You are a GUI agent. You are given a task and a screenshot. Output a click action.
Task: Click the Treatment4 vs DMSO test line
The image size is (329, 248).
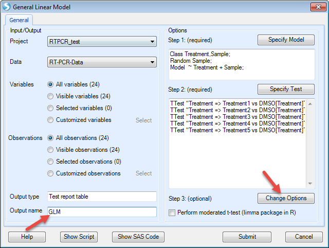pos(237,123)
